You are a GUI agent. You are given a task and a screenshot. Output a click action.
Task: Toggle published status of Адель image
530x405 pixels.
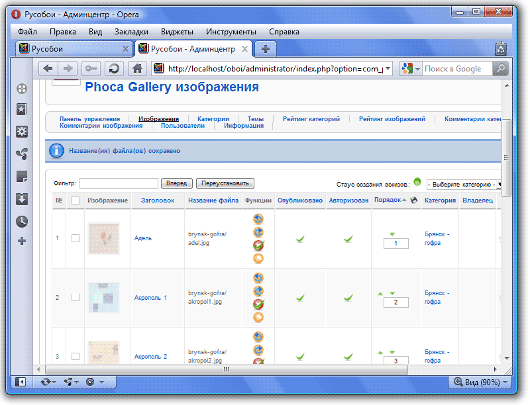click(300, 238)
